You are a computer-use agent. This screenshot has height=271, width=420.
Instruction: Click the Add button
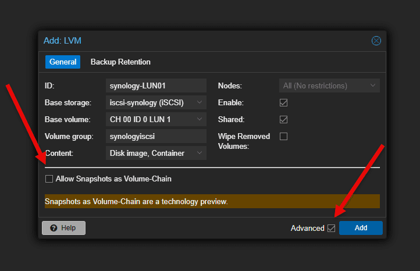[x=361, y=228]
